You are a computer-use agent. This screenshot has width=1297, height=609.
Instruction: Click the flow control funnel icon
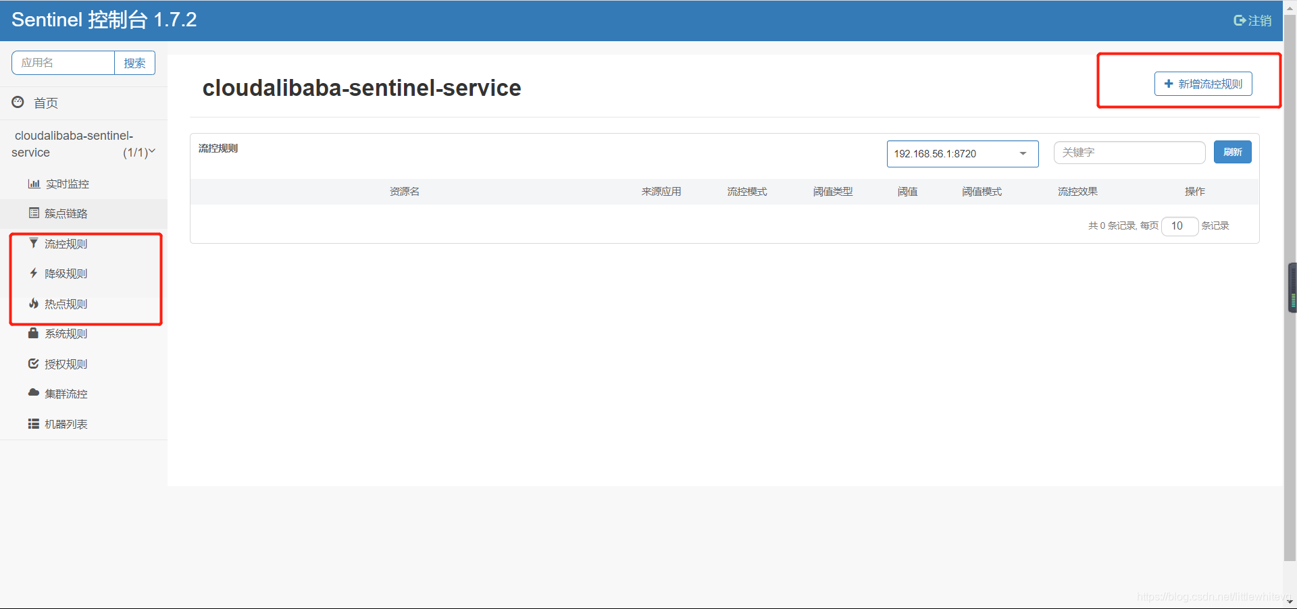coord(34,243)
